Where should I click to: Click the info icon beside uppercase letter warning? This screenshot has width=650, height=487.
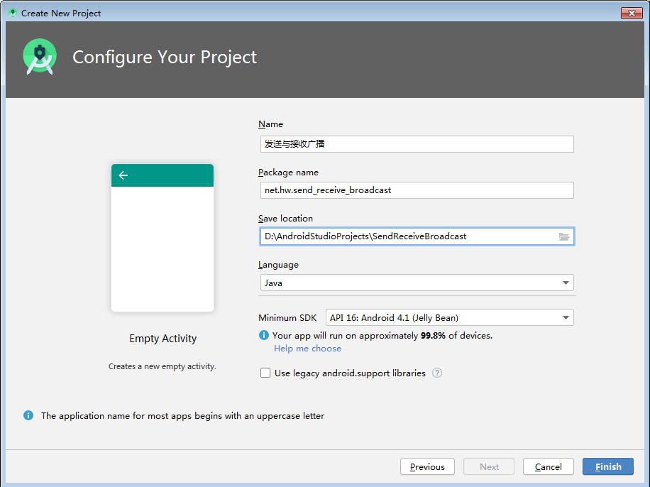(x=28, y=415)
